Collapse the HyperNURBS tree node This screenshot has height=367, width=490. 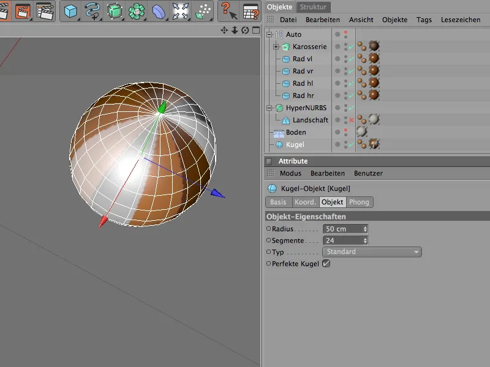coord(269,108)
